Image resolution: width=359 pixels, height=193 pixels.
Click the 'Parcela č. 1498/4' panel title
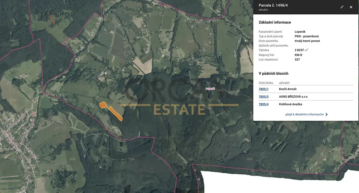[x=276, y=5]
